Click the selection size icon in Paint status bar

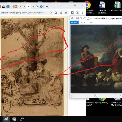click(96, 96)
